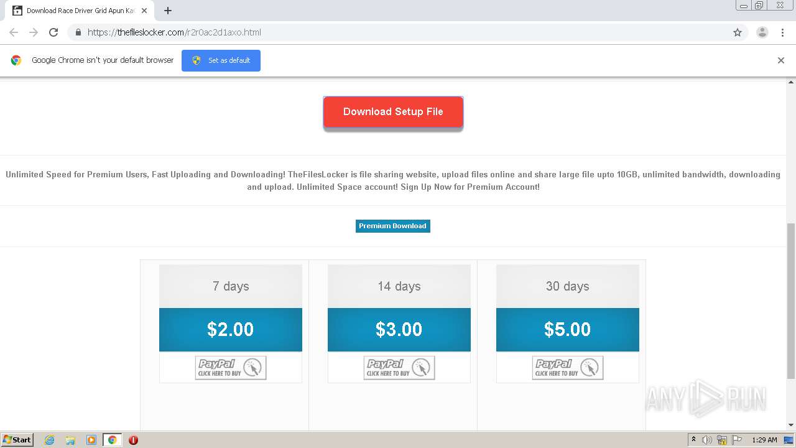Click the red Opera taskbar icon
Viewport: 796px width, 448px height.
pyautogui.click(x=133, y=440)
